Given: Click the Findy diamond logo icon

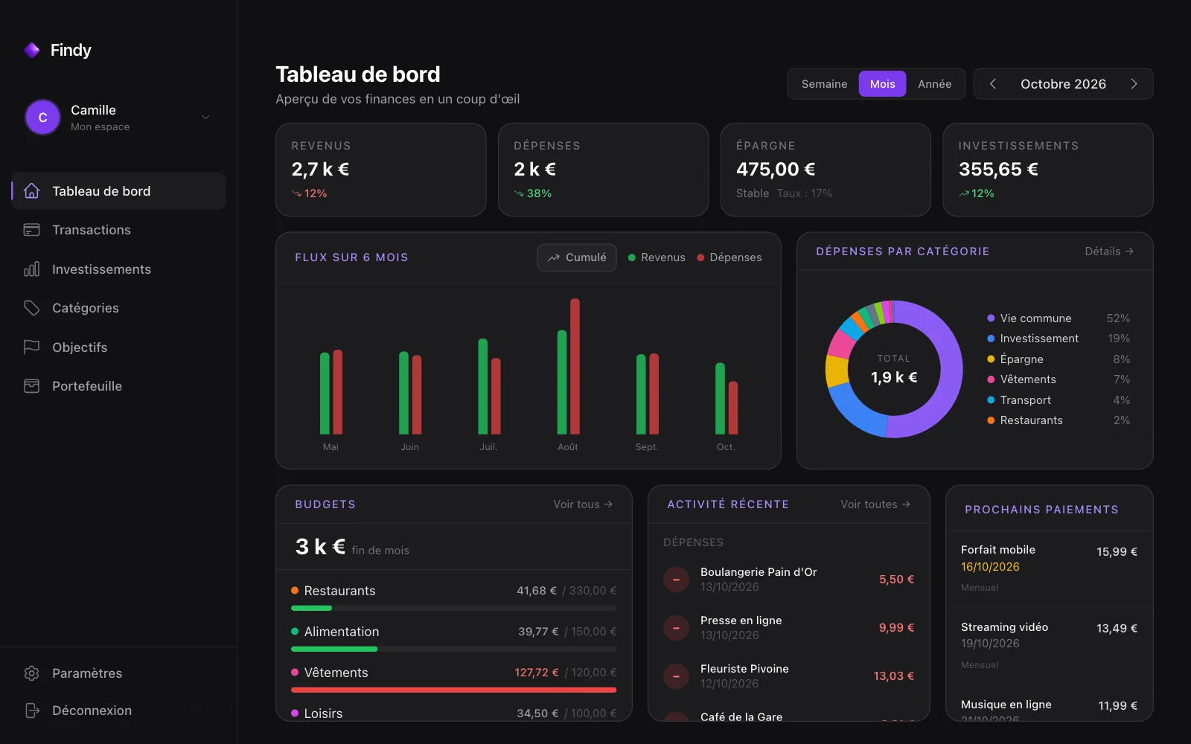Looking at the screenshot, I should point(31,50).
